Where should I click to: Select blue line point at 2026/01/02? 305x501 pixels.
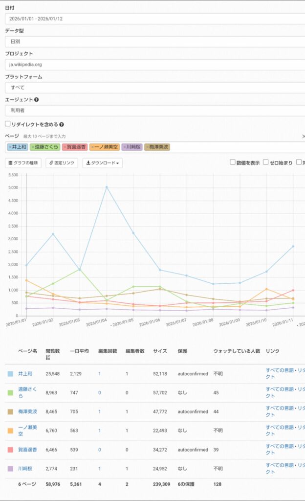pyautogui.click(x=53, y=234)
